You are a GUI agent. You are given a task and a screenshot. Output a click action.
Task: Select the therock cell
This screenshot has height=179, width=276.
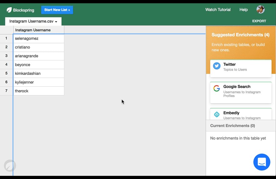[39, 91]
